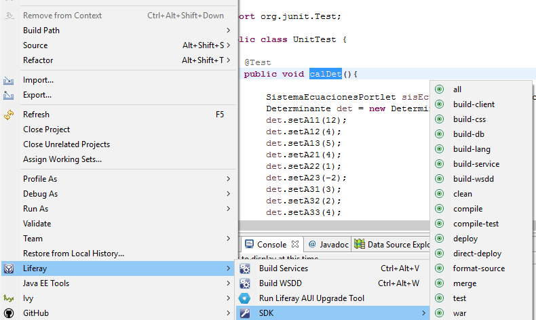Click the Ant target icon beside build-client
The image size is (536, 320).
(439, 104)
